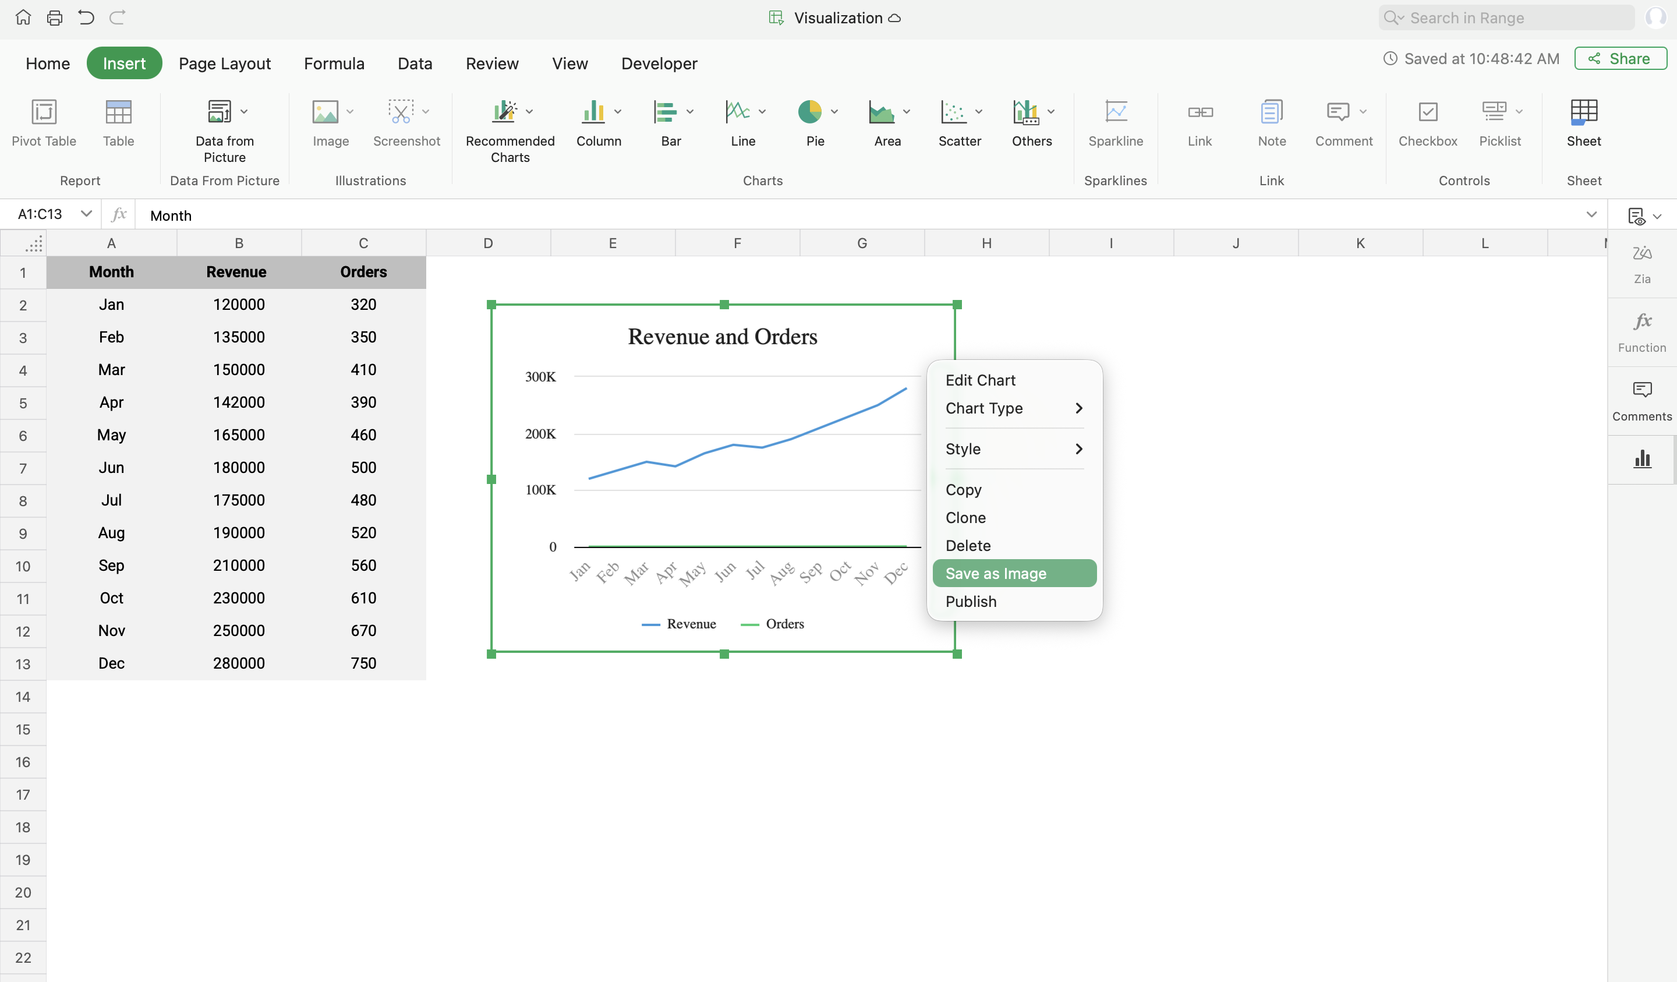Click the undo arrow icon
This screenshot has width=1677, height=982.
86,17
